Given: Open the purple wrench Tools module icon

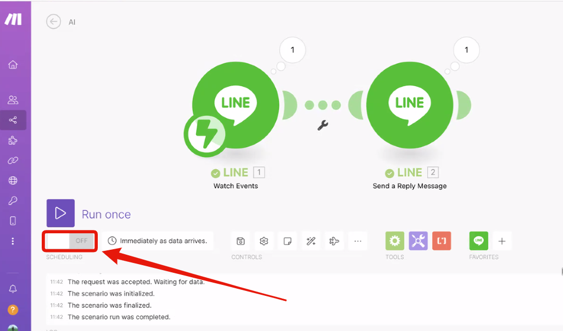Looking at the screenshot, I should click(x=419, y=241).
